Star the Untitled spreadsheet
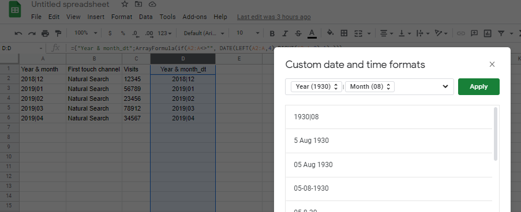 [125, 4]
